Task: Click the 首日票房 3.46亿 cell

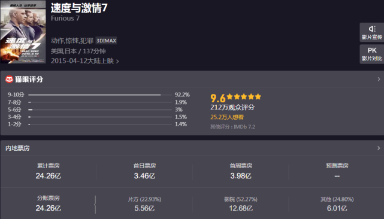Action: 144,171
